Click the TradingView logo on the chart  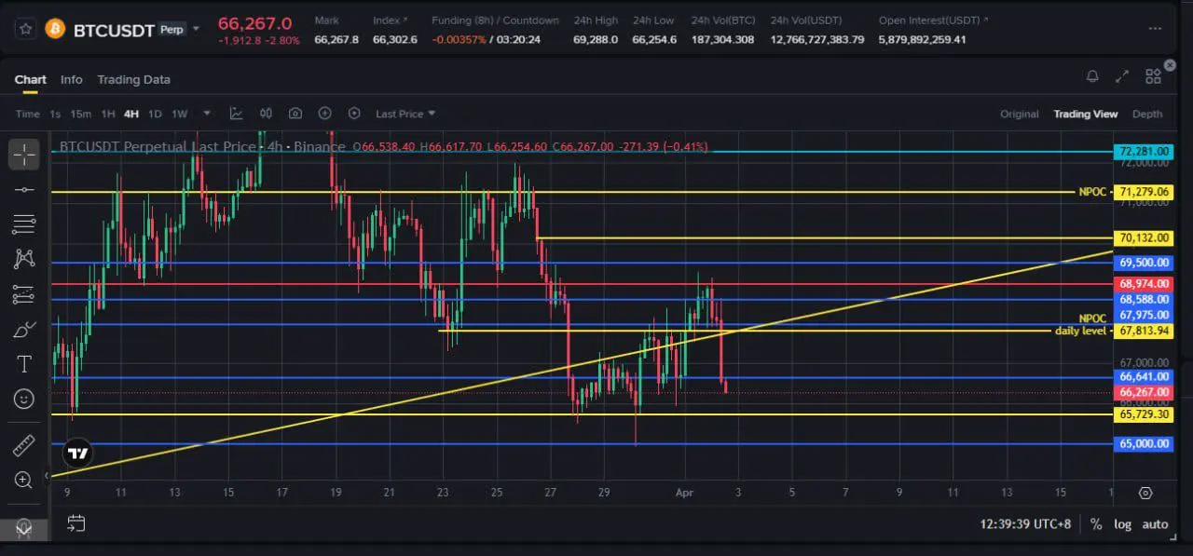point(78,454)
